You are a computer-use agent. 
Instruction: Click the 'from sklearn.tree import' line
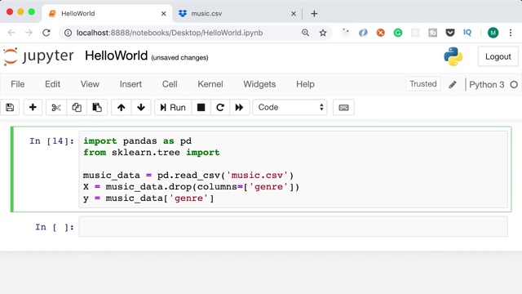coord(152,153)
